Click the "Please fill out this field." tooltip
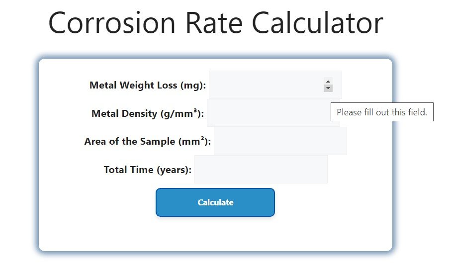 [x=381, y=112]
